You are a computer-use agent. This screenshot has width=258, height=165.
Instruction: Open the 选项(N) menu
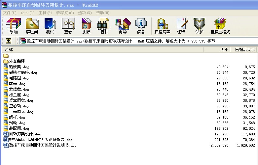click(x=85, y=13)
